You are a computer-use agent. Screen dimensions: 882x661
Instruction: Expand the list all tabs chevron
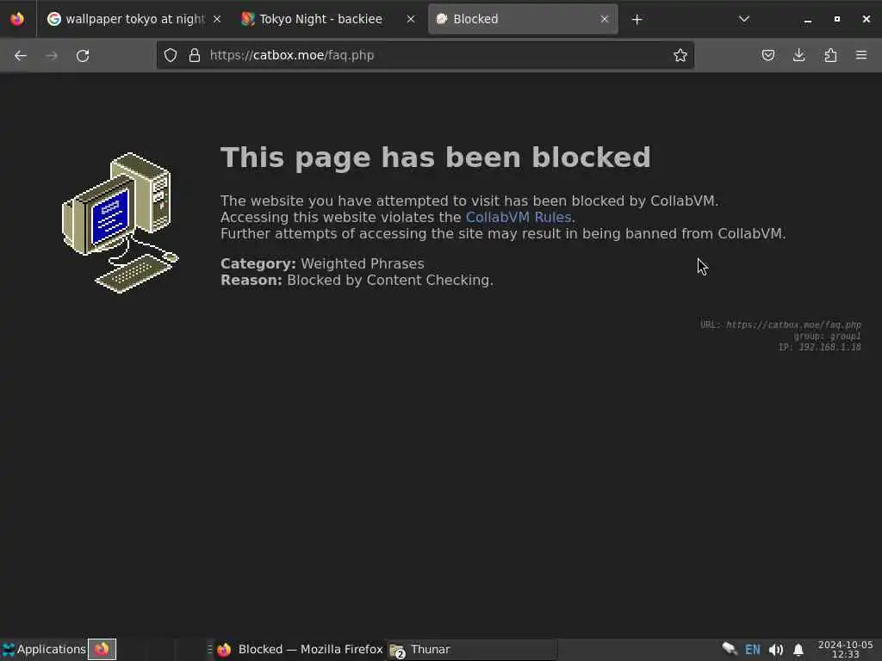tap(743, 19)
